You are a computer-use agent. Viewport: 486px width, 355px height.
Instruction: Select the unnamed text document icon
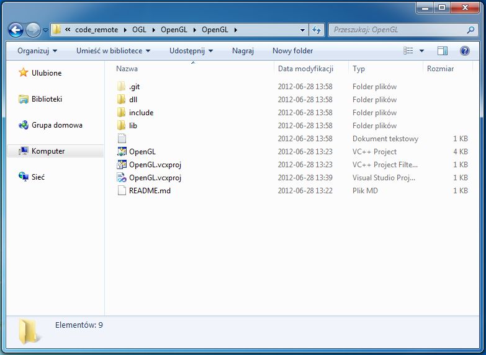pyautogui.click(x=122, y=139)
